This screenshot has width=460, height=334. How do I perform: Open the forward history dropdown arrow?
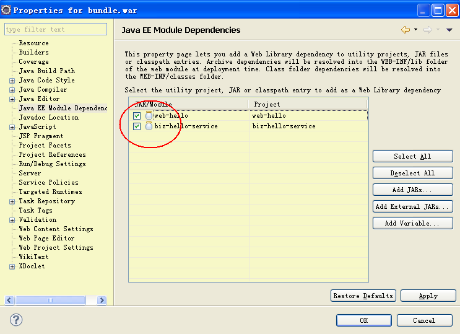(x=438, y=29)
